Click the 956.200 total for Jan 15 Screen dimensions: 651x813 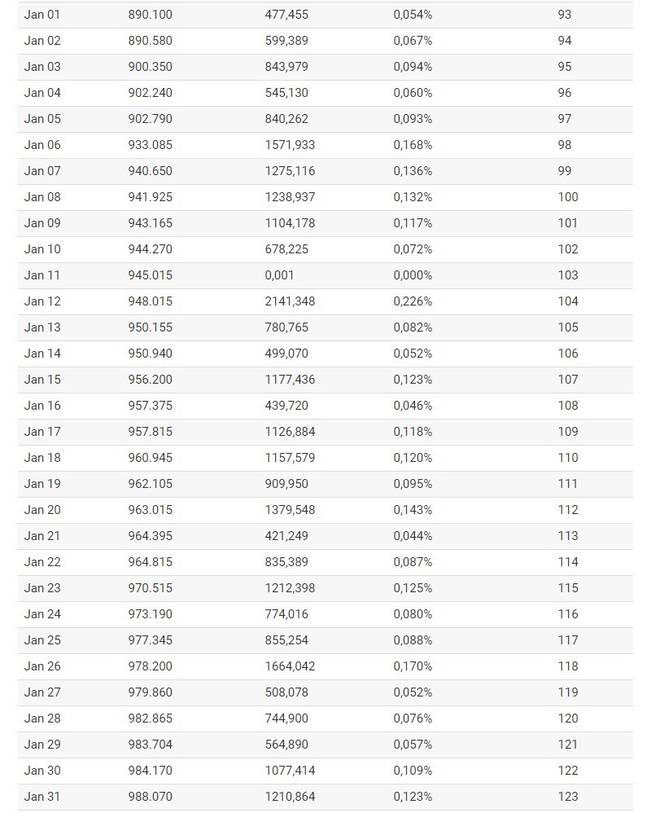[x=151, y=380]
